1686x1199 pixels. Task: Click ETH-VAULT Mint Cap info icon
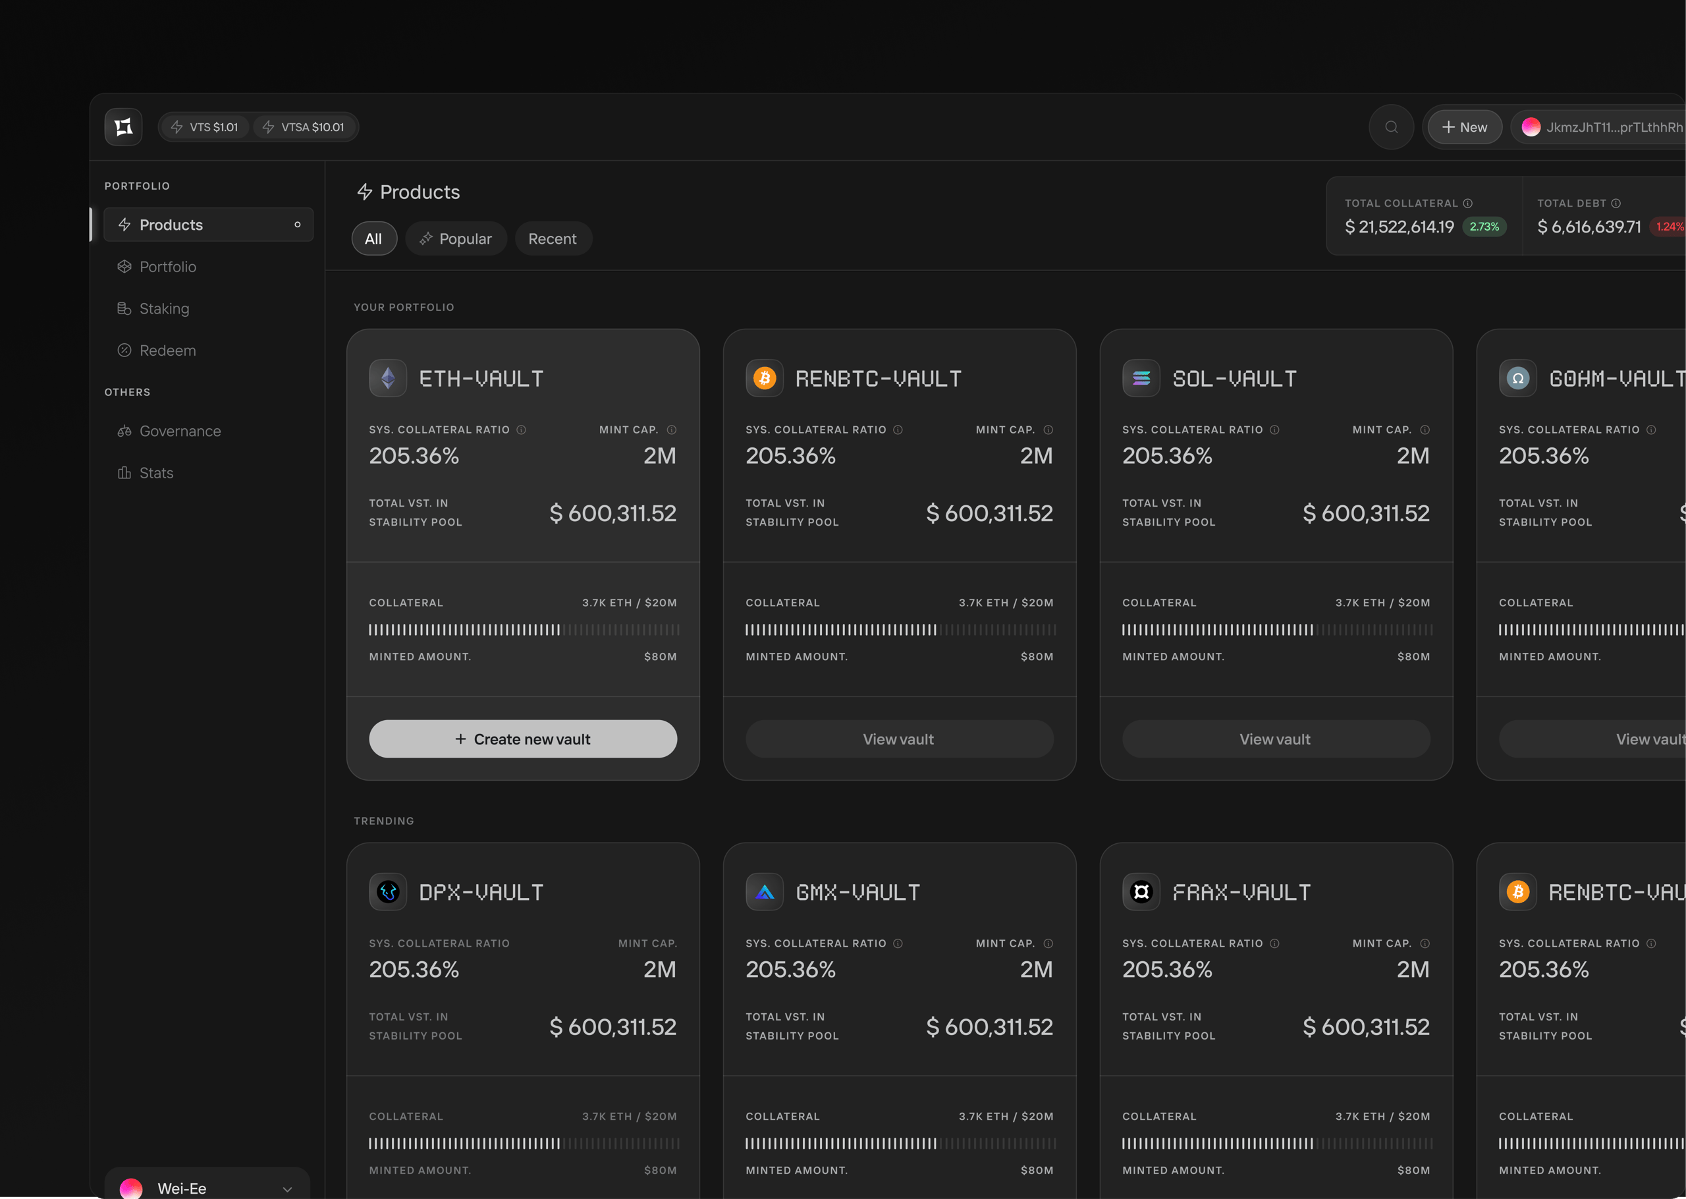click(x=672, y=430)
